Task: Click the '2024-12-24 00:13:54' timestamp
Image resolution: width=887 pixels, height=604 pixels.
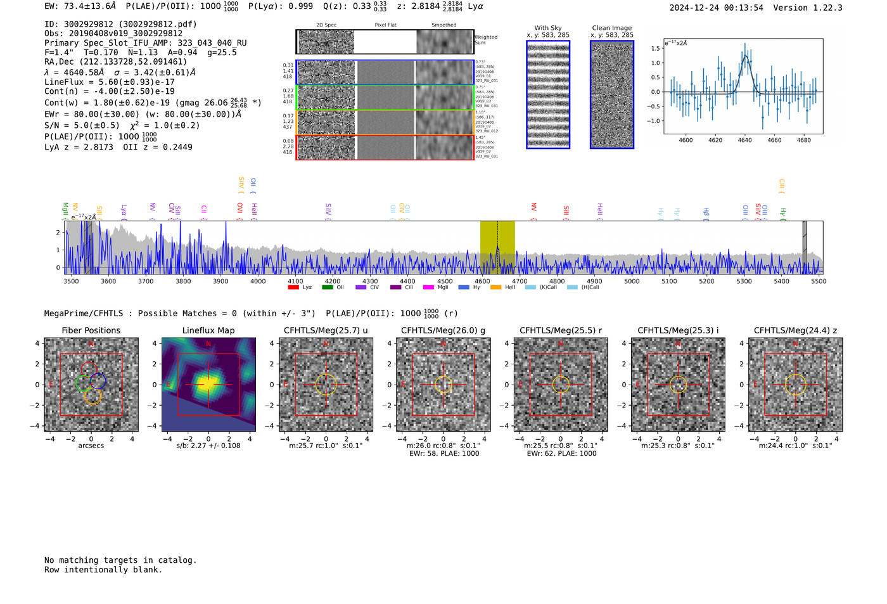Action: click(x=717, y=8)
